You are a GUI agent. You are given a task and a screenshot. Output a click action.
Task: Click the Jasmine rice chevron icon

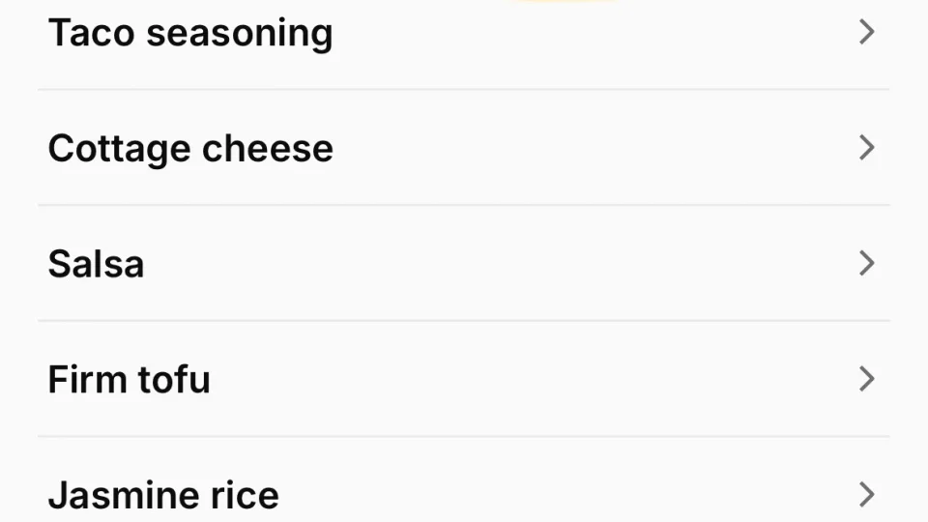click(866, 495)
